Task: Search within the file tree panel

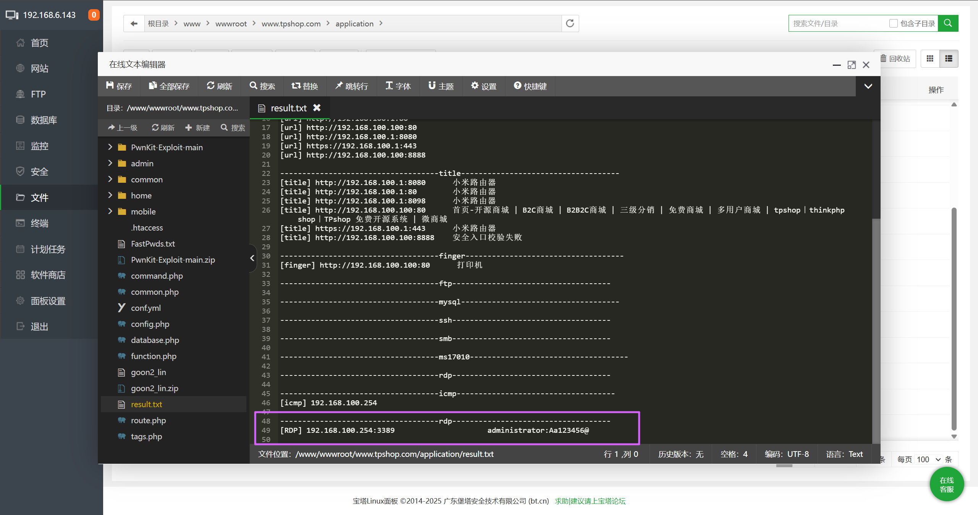Action: click(x=233, y=128)
